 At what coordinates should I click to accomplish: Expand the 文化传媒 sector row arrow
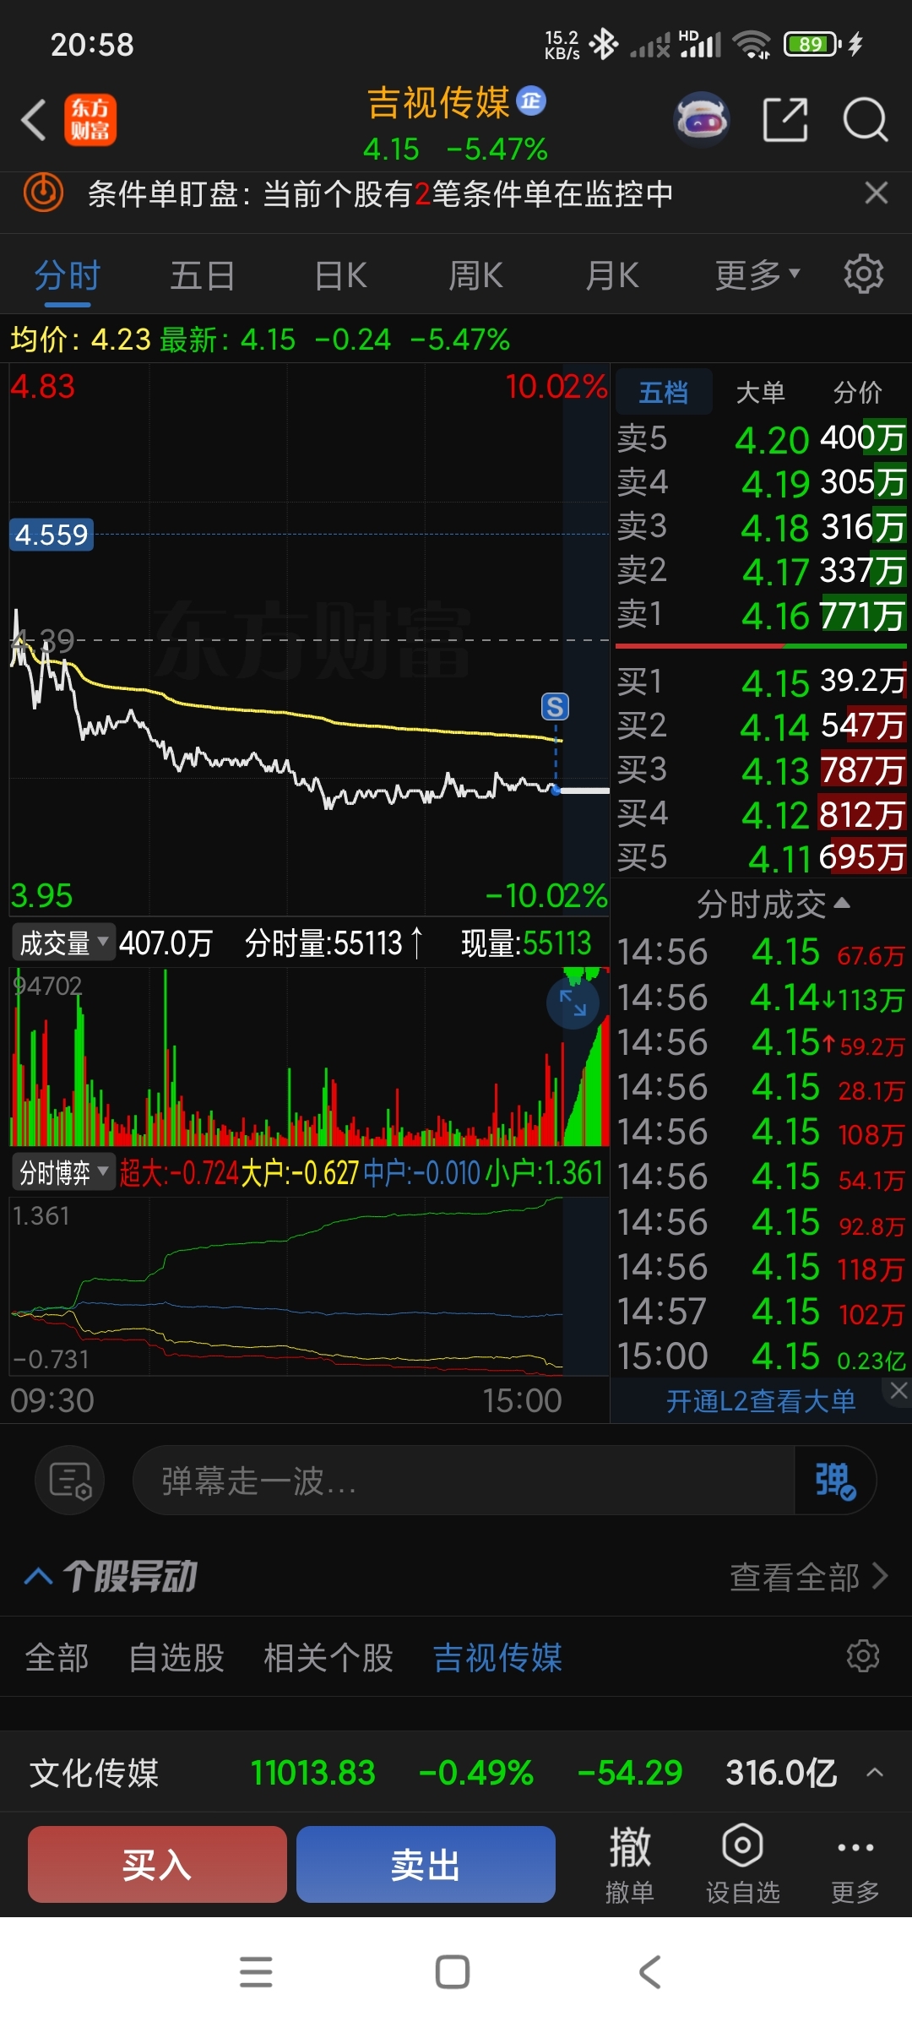pos(875,1773)
